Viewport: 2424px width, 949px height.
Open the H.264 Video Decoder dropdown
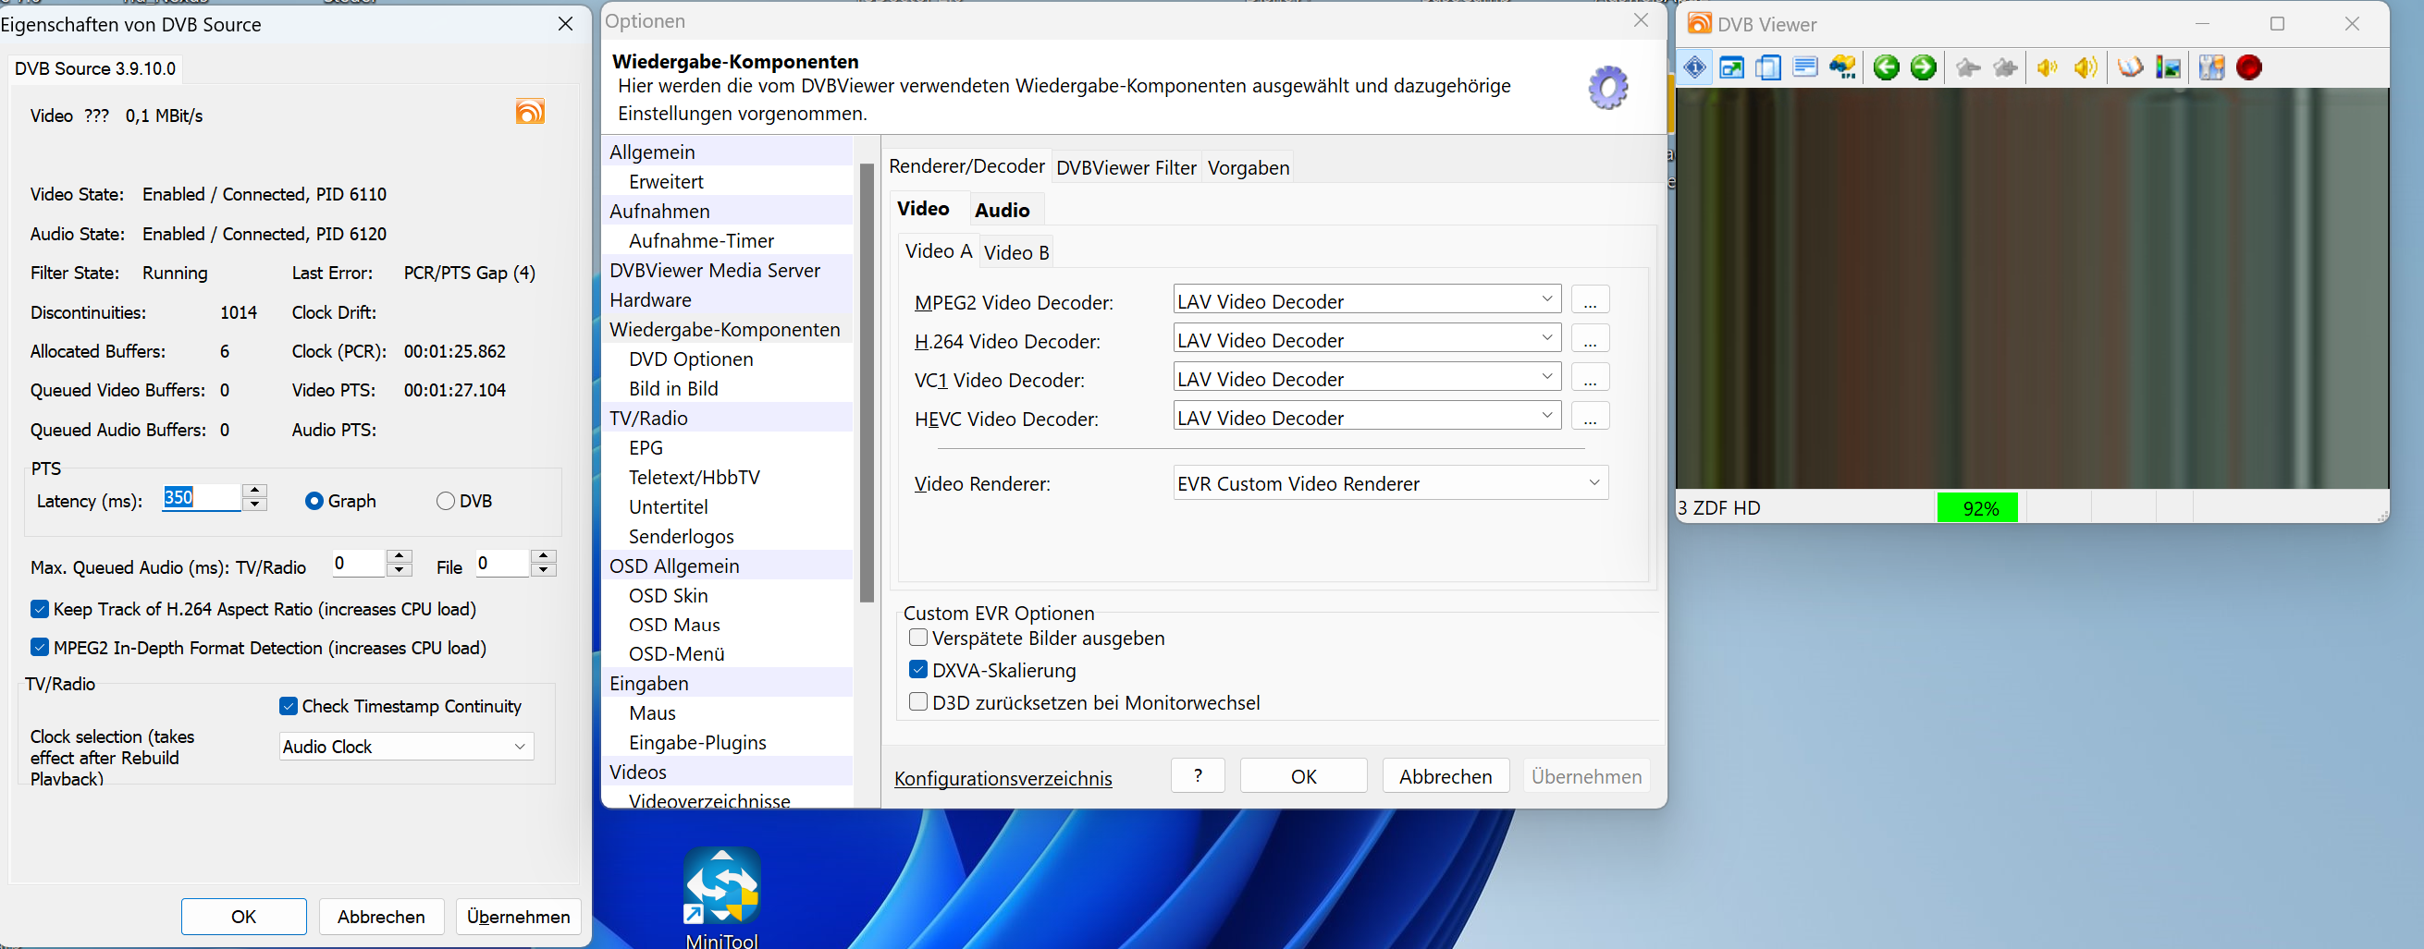(1366, 339)
